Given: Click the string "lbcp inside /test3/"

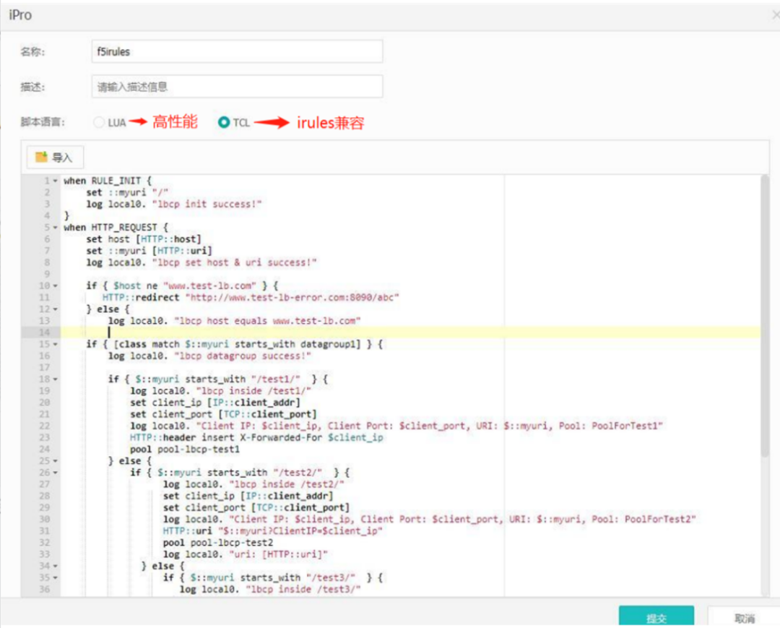Looking at the screenshot, I should pyautogui.click(x=303, y=590).
